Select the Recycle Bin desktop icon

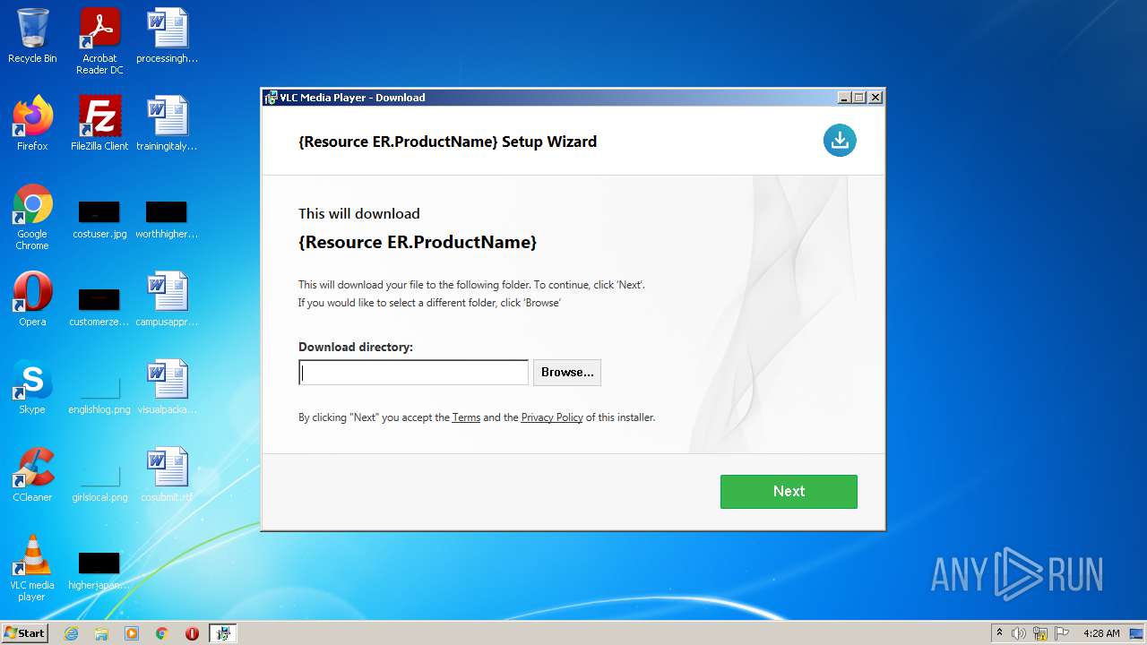[32, 37]
